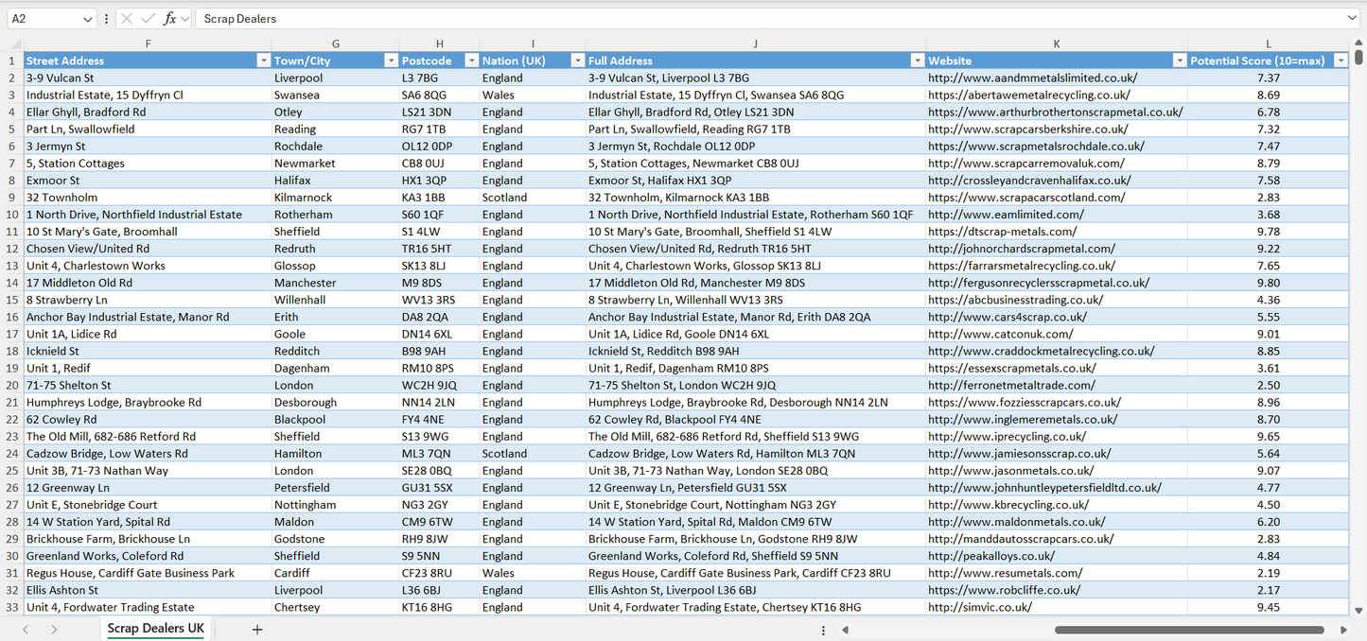This screenshot has width=1367, height=641.
Task: Open the Name Box dropdown
Action: pos(88,18)
